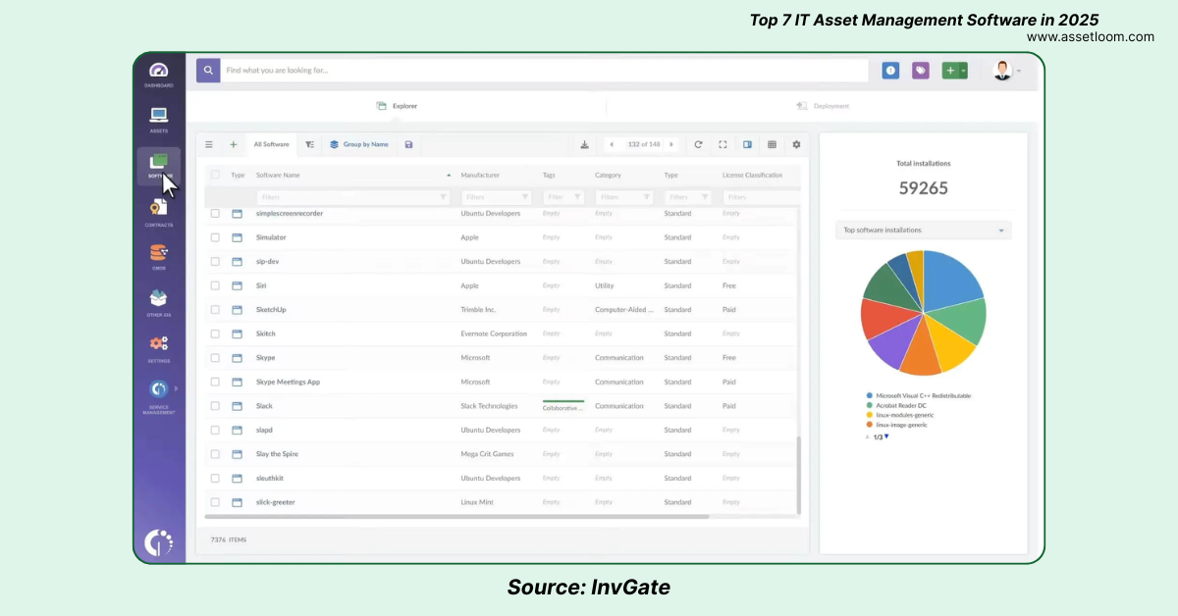Open the Dashboard from the sidebar
This screenshot has width=1178, height=616.
pos(159,74)
